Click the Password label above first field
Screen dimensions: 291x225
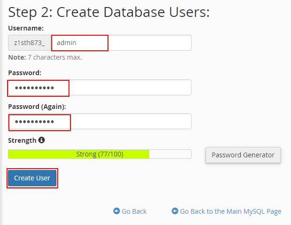25,73
